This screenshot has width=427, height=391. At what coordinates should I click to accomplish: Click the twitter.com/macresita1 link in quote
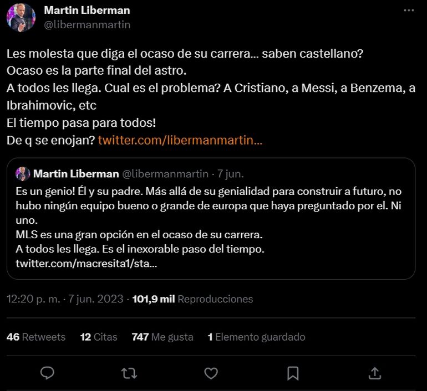point(86,264)
